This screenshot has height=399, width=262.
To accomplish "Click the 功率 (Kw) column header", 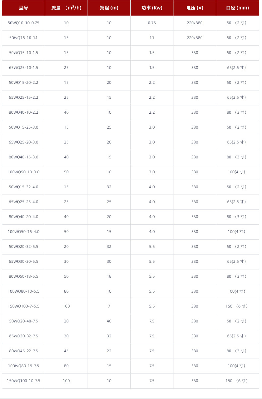I will 152,8.
